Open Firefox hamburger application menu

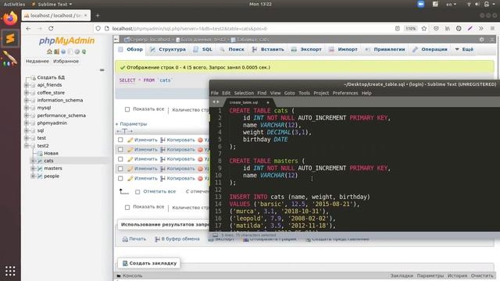coord(492,28)
